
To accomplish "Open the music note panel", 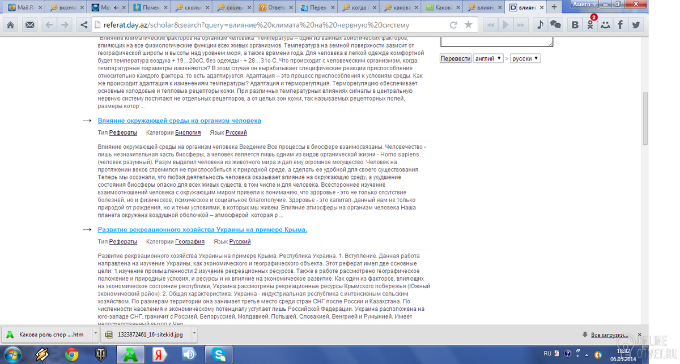I will coord(539,25).
